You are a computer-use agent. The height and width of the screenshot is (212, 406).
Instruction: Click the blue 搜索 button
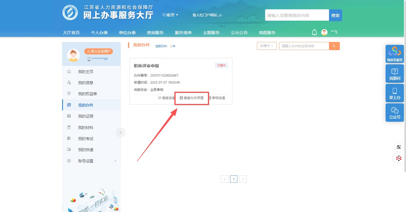coord(335,15)
